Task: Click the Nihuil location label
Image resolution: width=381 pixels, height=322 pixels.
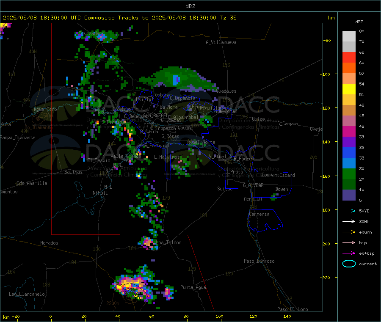Action: click(x=100, y=193)
